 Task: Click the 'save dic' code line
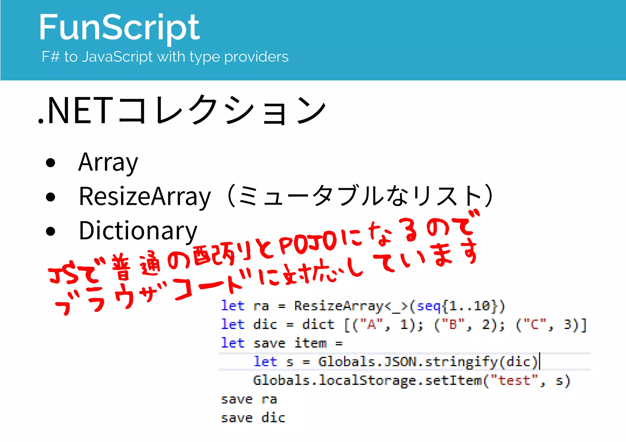[x=253, y=418]
